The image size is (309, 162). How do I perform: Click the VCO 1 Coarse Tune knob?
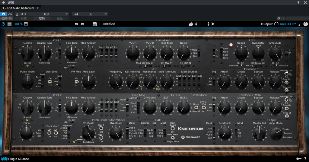pyautogui.click(x=45, y=53)
